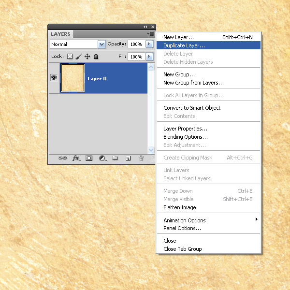Choose Convert to Smart Object

coord(208,108)
